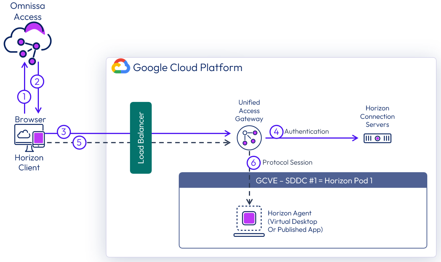This screenshot has width=441, height=262.
Task: Click the Google Cloud logo
Action: click(121, 66)
